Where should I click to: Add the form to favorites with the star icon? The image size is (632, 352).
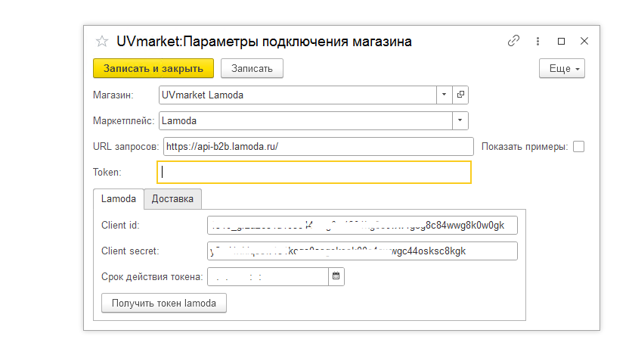click(x=101, y=41)
